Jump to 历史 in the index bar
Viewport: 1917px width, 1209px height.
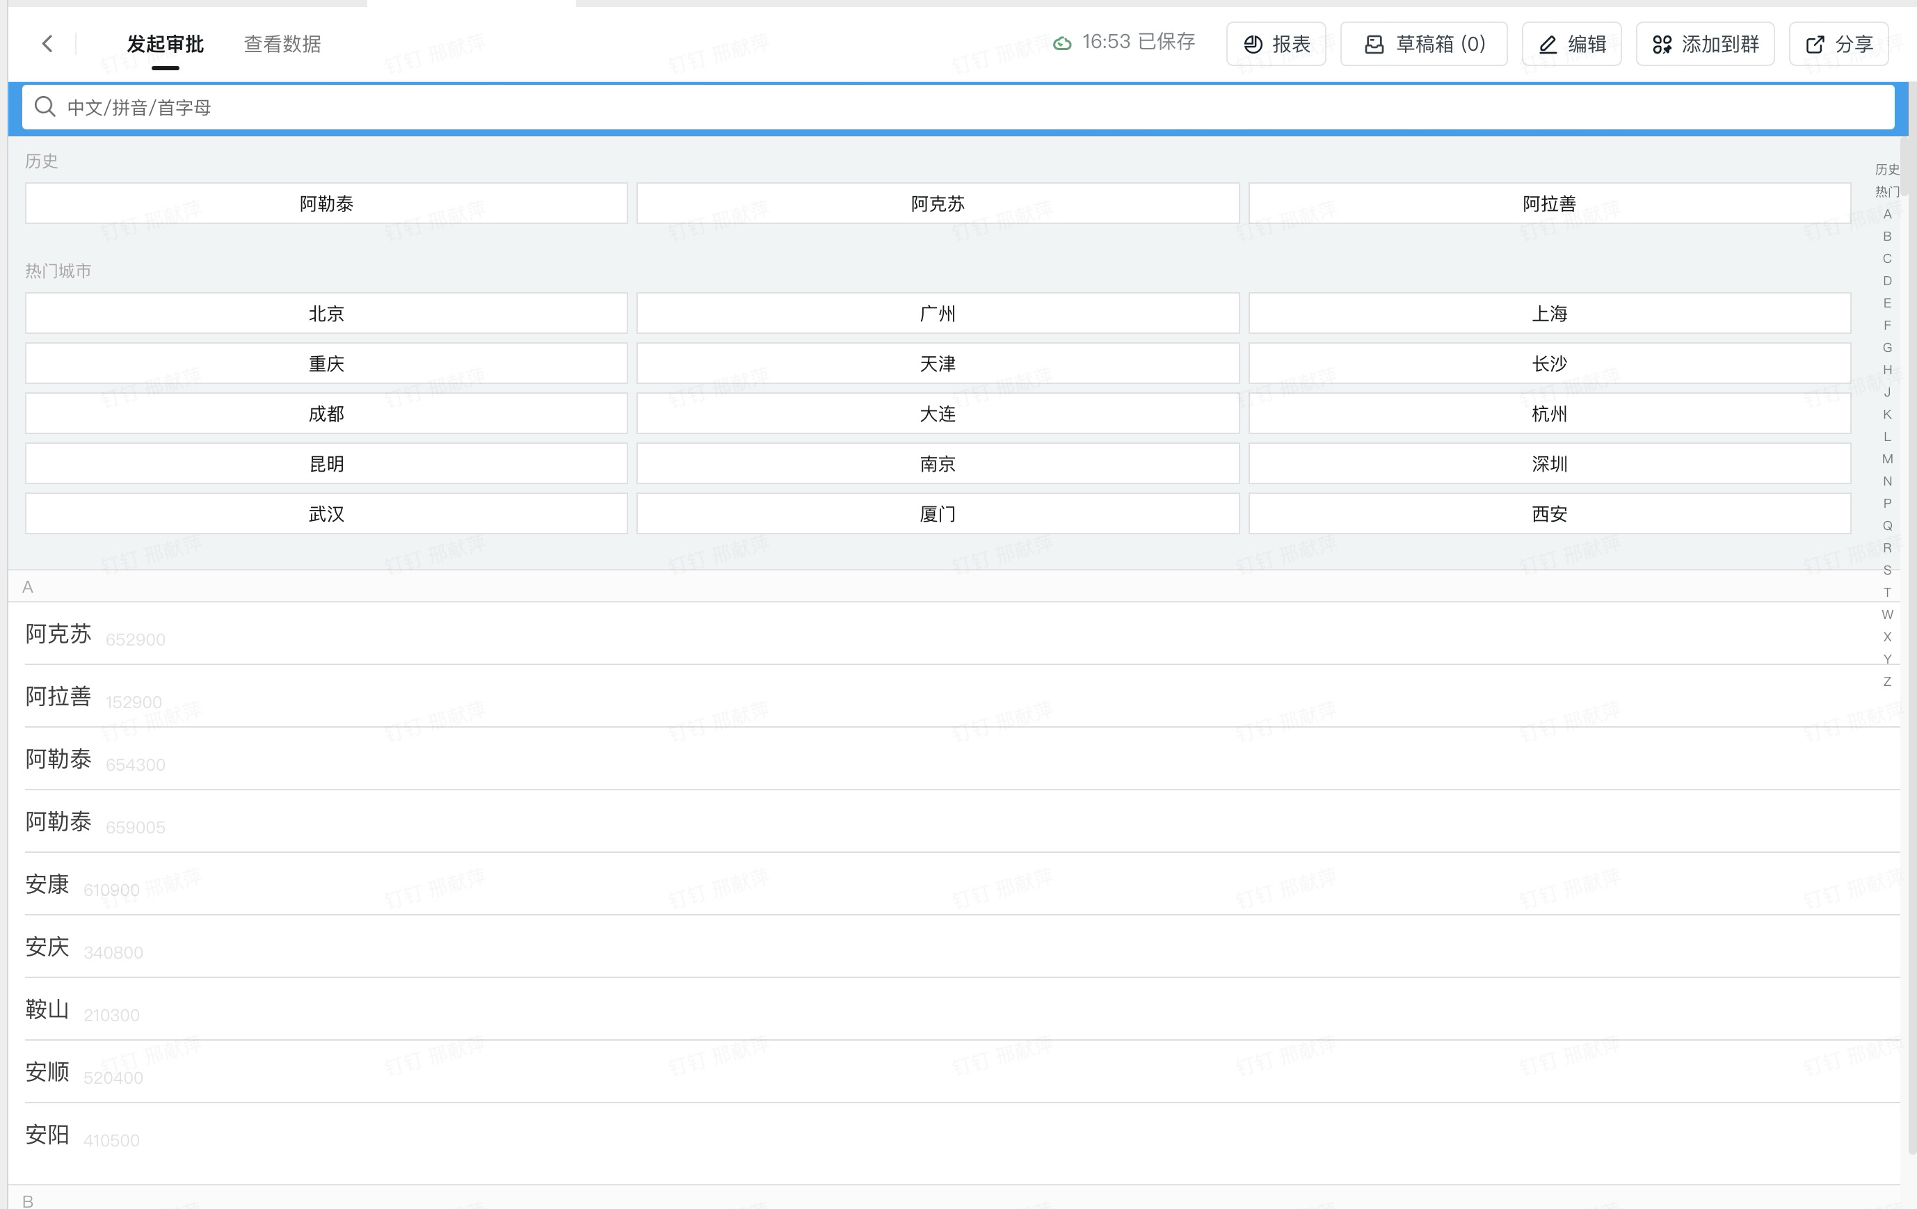(x=1887, y=170)
